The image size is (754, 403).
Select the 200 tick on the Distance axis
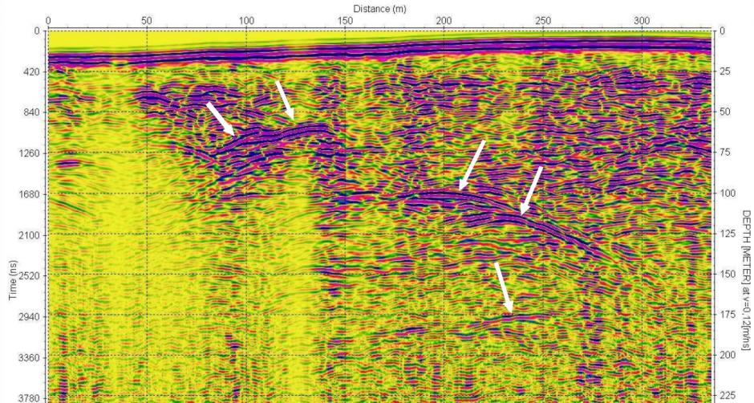(444, 21)
